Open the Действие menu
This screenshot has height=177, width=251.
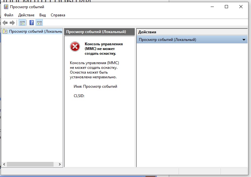click(26, 15)
